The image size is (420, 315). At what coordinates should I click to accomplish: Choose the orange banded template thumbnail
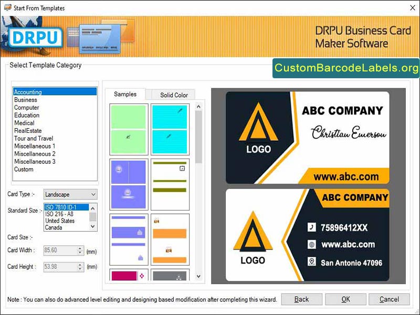click(x=170, y=239)
